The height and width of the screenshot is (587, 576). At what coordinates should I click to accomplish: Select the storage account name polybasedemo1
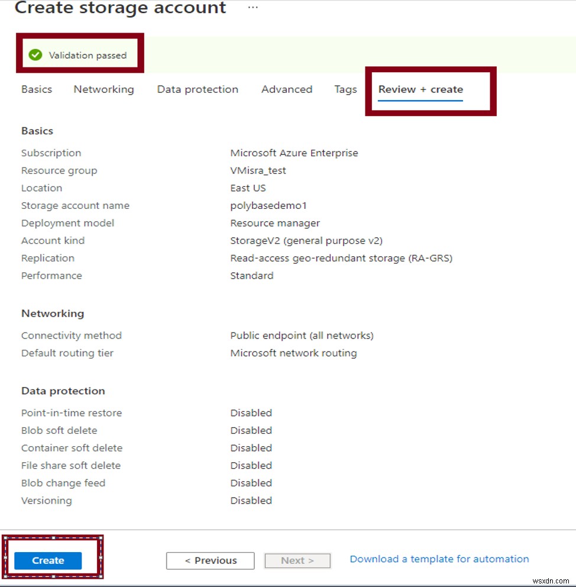pyautogui.click(x=268, y=205)
